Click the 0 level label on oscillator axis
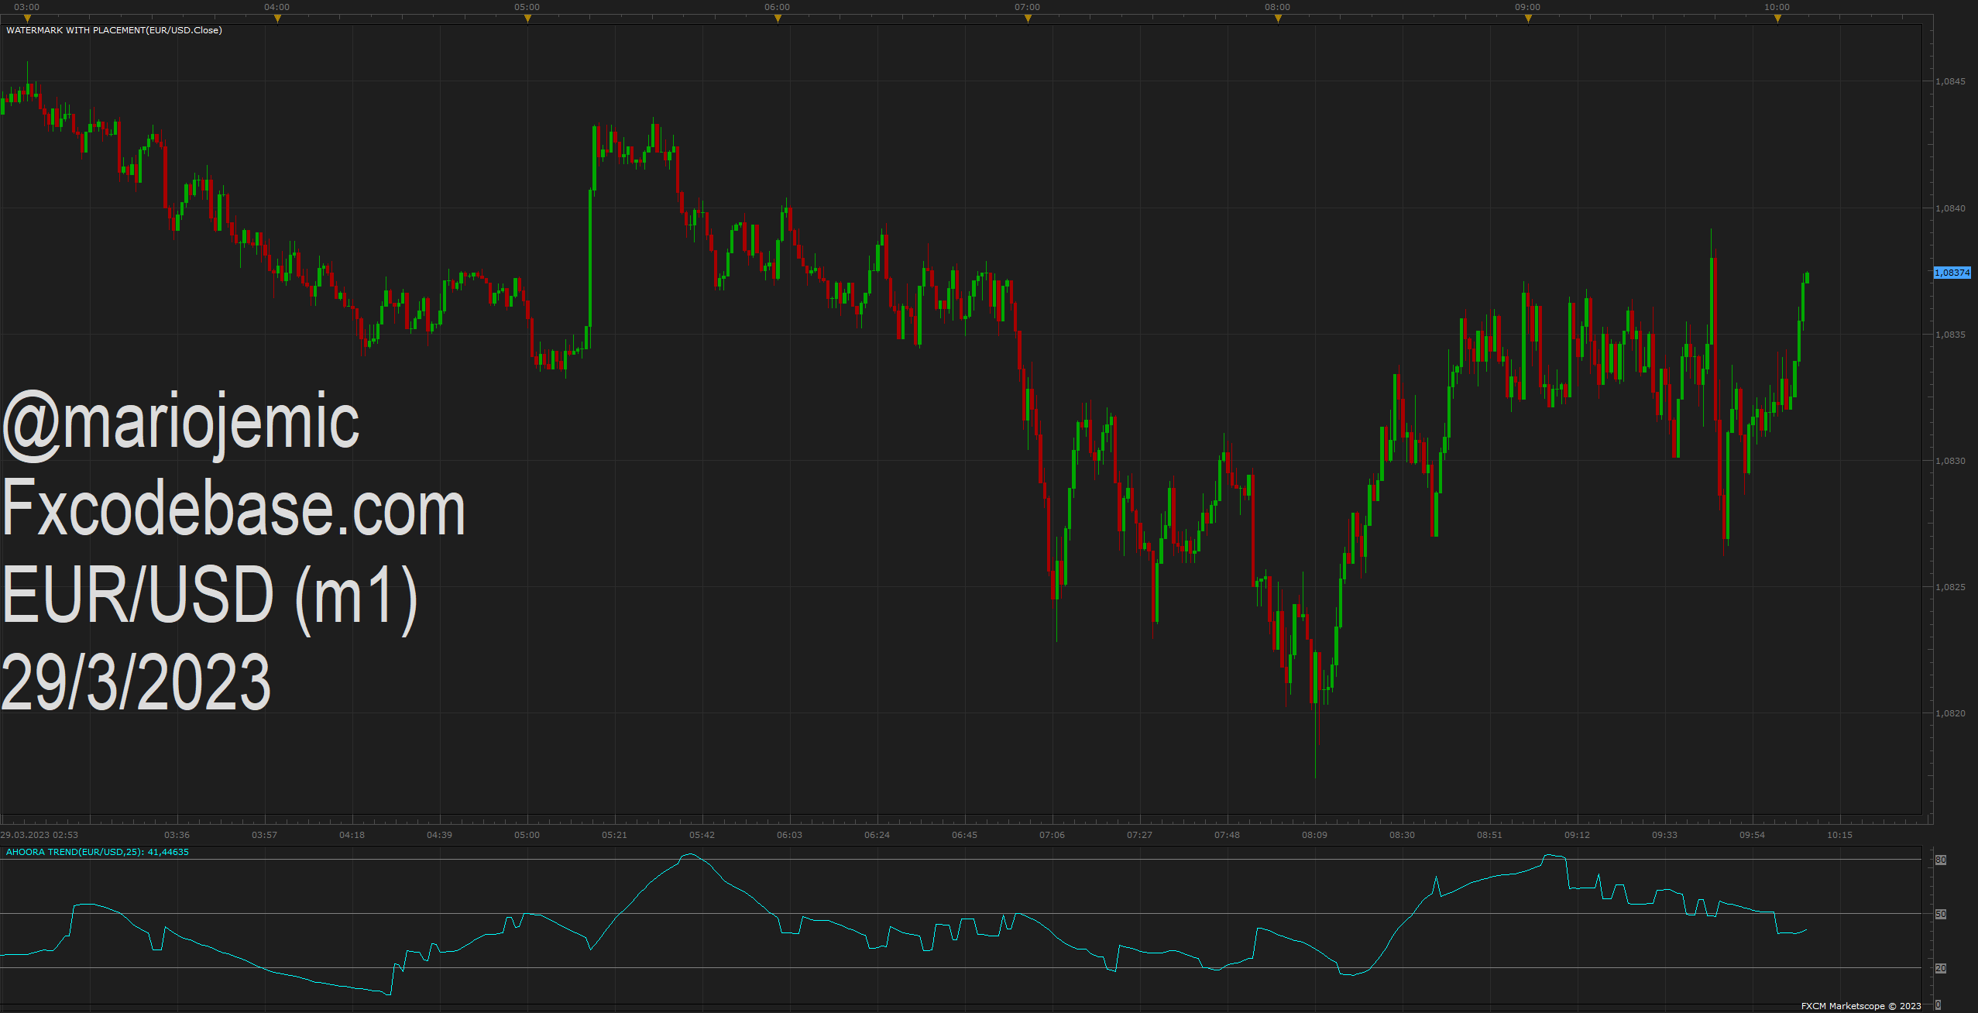Screen dimensions: 1978x1013 pyautogui.click(x=1939, y=1004)
